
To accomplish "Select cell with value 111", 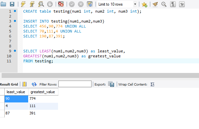I will pos(43,106).
